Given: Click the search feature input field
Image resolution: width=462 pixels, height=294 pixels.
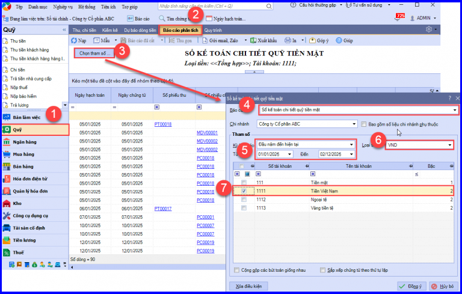Looking at the screenshot, I should (212, 6).
